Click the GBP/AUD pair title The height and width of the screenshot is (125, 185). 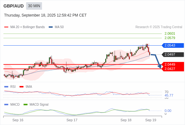pos(13,6)
